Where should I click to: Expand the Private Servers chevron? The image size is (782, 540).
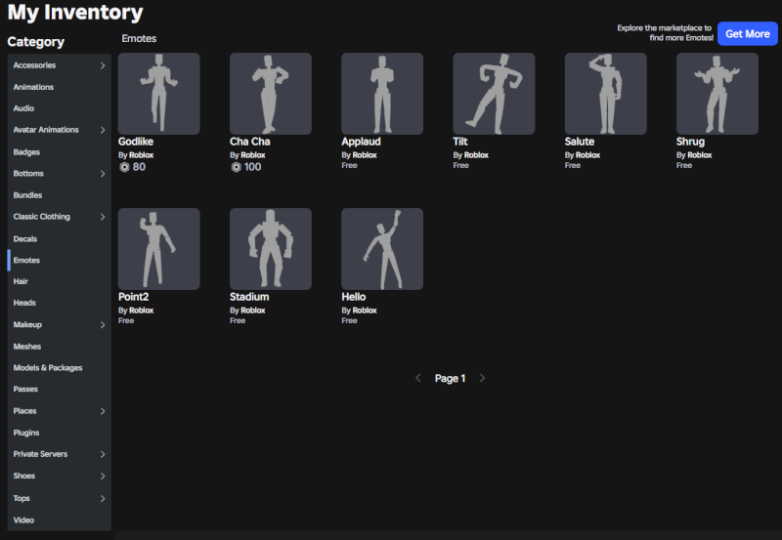[103, 454]
